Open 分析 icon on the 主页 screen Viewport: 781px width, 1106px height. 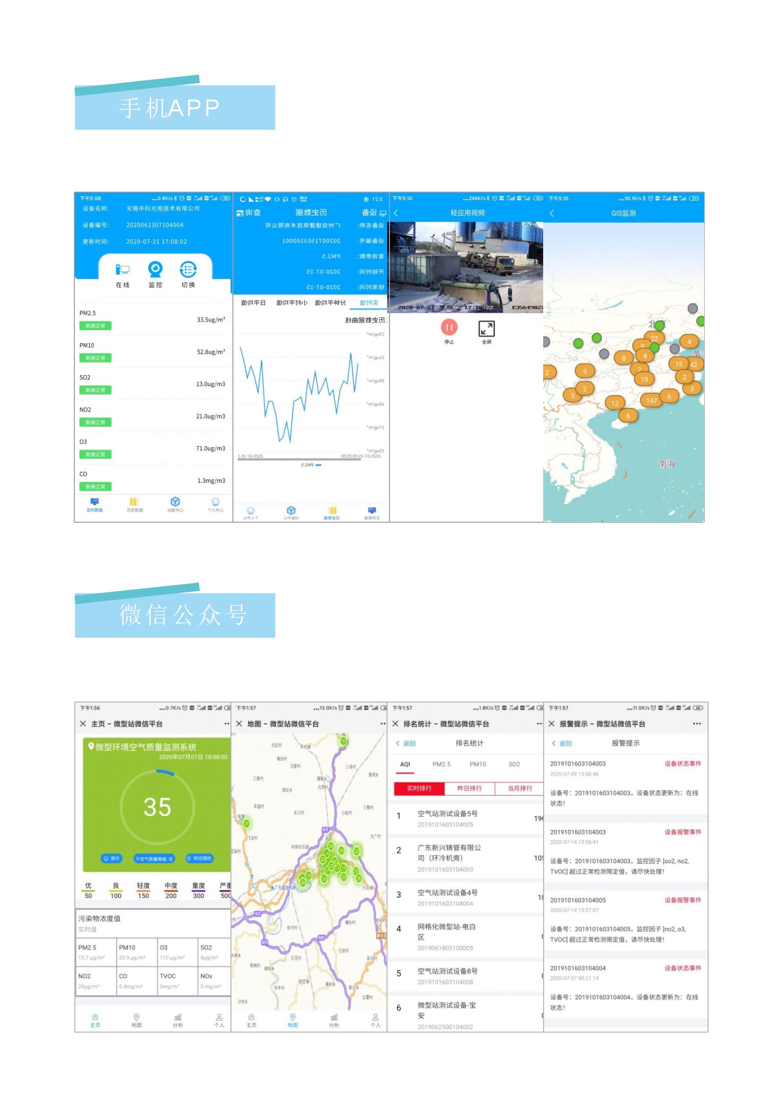pyautogui.click(x=178, y=1020)
